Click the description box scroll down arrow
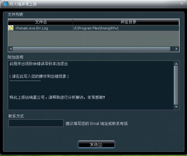The image size is (187, 156). coord(176,107)
